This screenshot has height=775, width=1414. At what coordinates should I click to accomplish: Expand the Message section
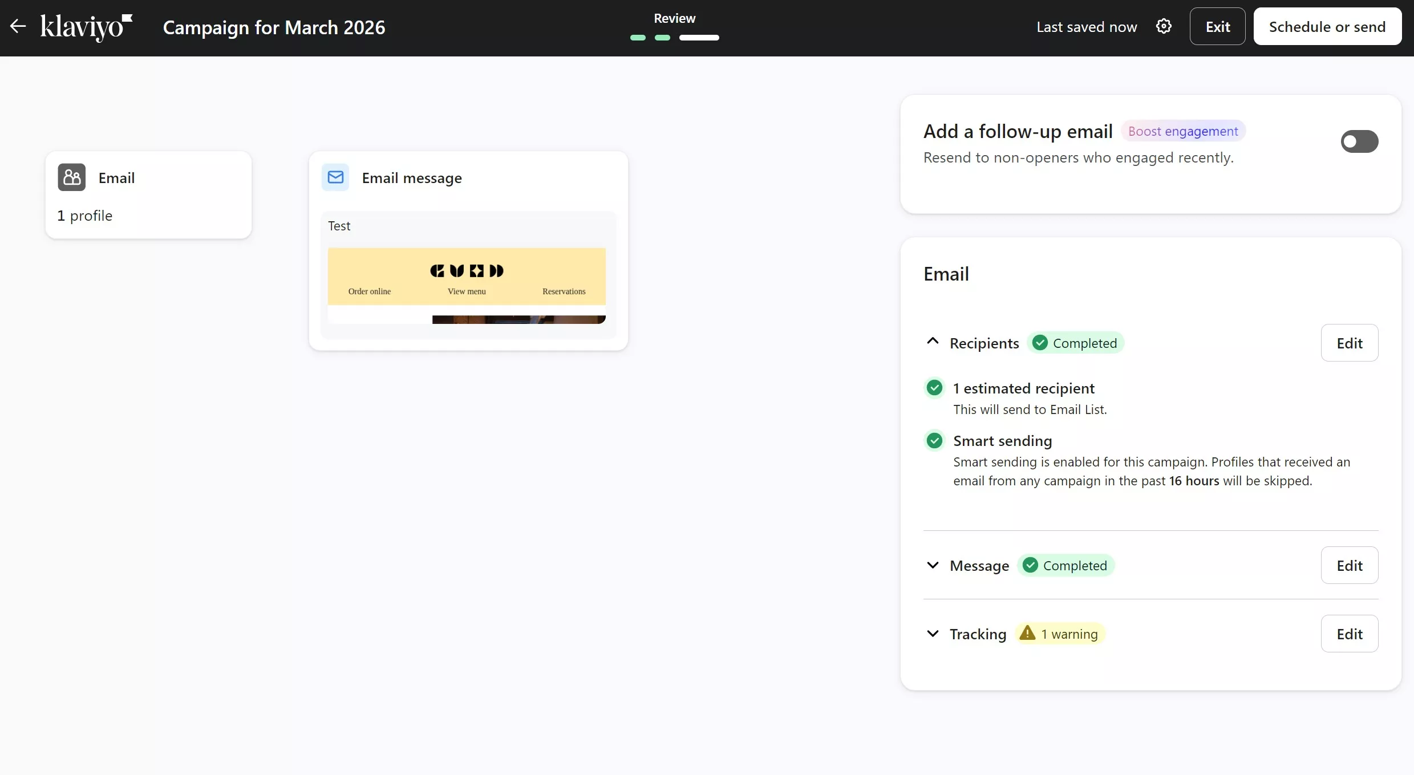(x=932, y=565)
